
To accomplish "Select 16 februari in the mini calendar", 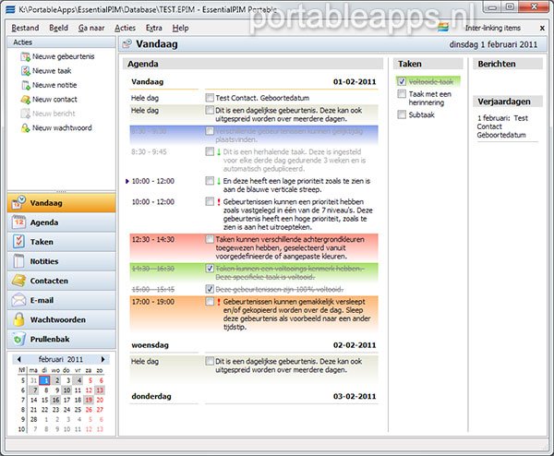I will coord(55,401).
